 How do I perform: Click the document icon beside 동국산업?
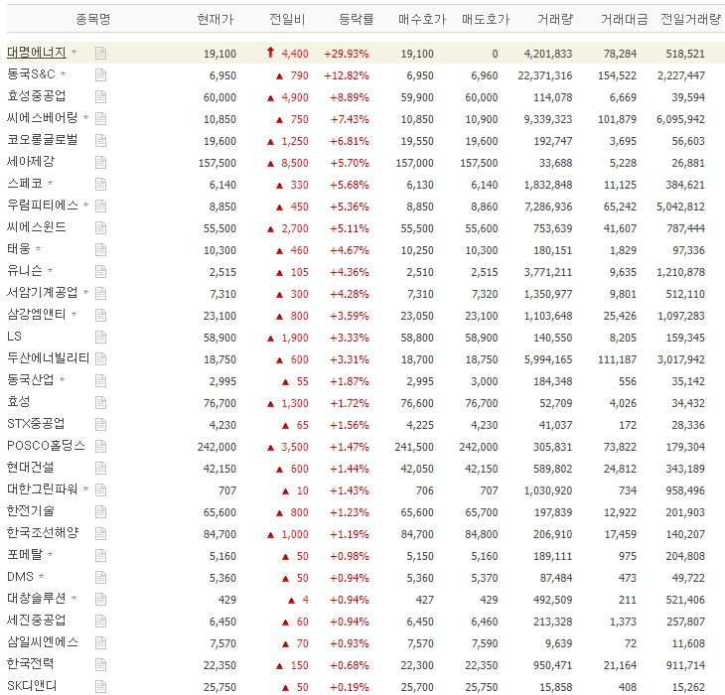(100, 381)
